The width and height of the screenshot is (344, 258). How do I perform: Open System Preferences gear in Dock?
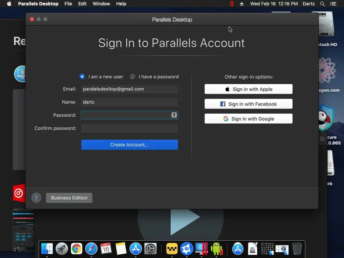click(150, 249)
